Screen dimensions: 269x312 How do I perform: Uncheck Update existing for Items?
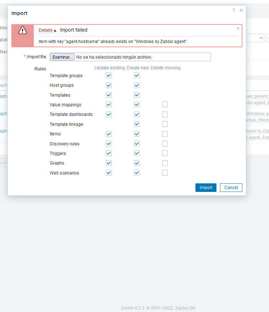click(109, 134)
